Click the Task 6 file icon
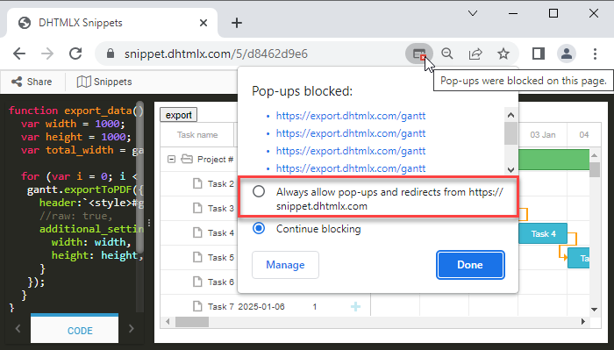614x350 pixels. click(x=197, y=282)
